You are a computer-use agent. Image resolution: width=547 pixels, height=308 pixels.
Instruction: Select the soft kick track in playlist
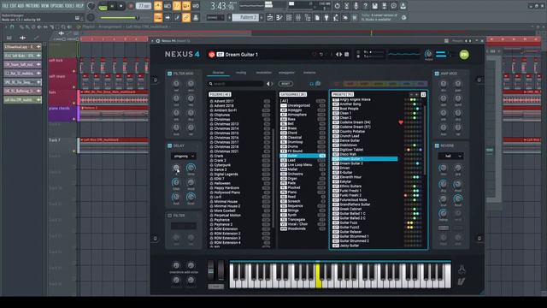[x=62, y=65]
